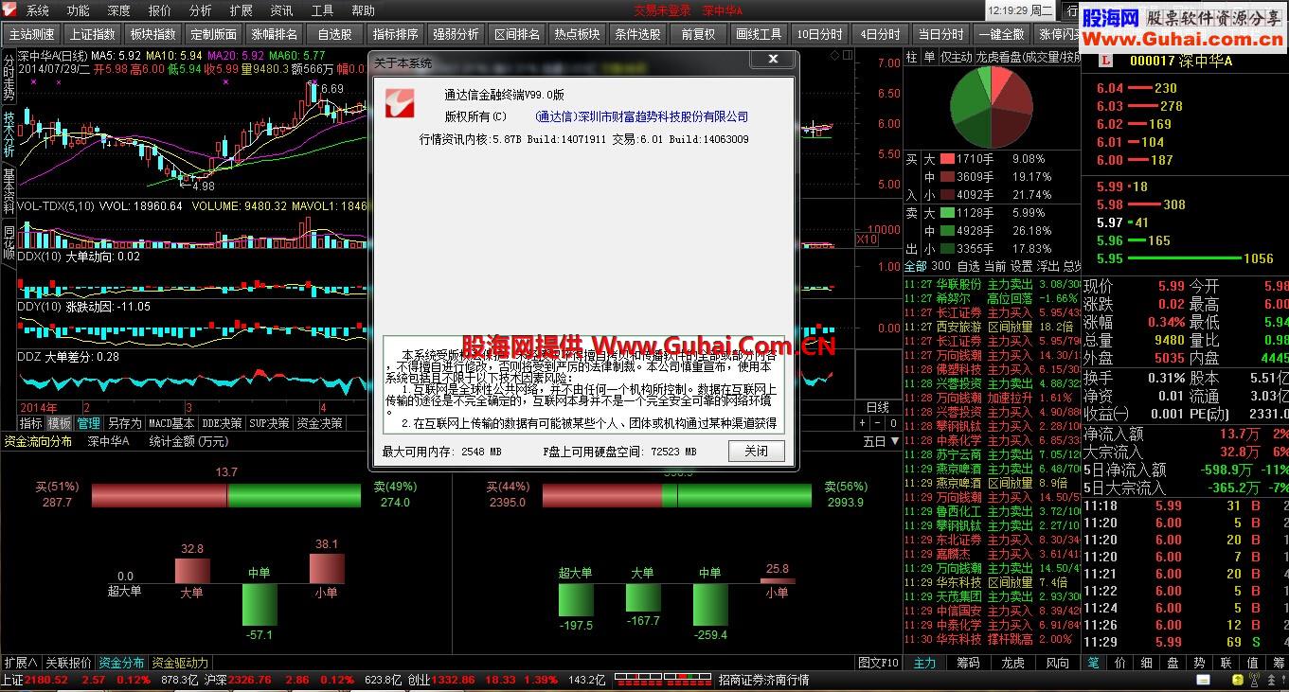Click the 涨幅排名 toolbar button
1289x692 pixels.
[275, 34]
